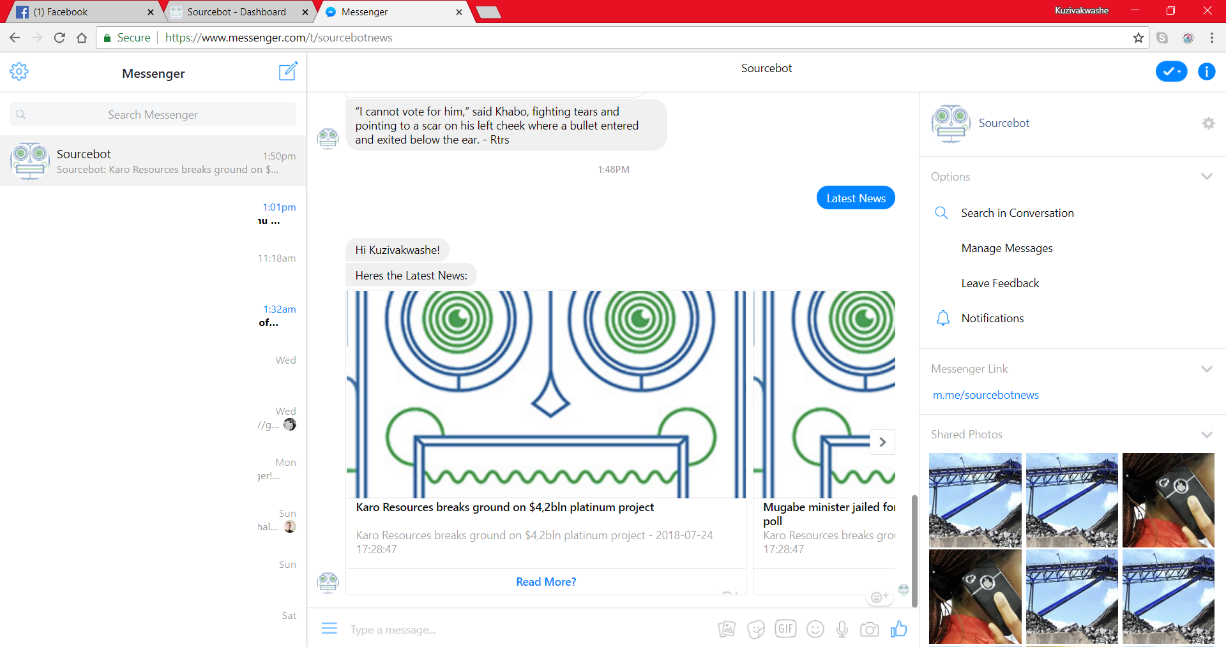Open the Chrome menu

pos(1212,38)
